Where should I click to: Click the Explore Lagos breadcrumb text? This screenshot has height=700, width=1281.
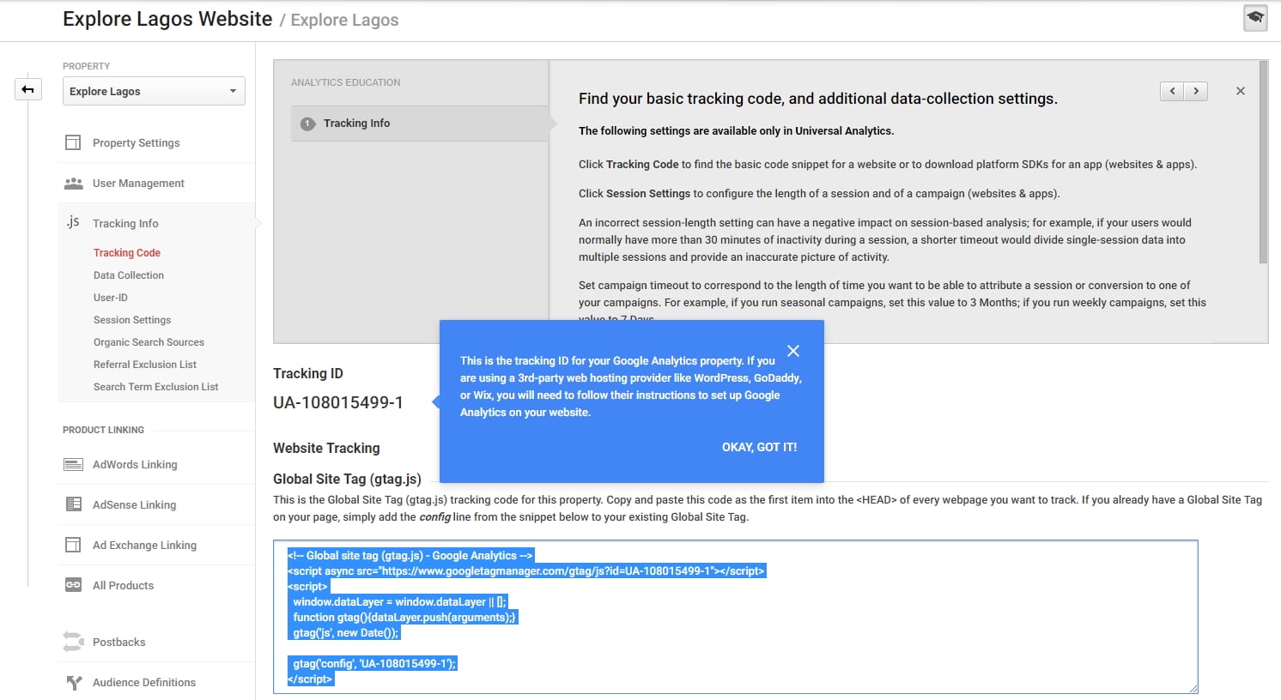point(344,20)
